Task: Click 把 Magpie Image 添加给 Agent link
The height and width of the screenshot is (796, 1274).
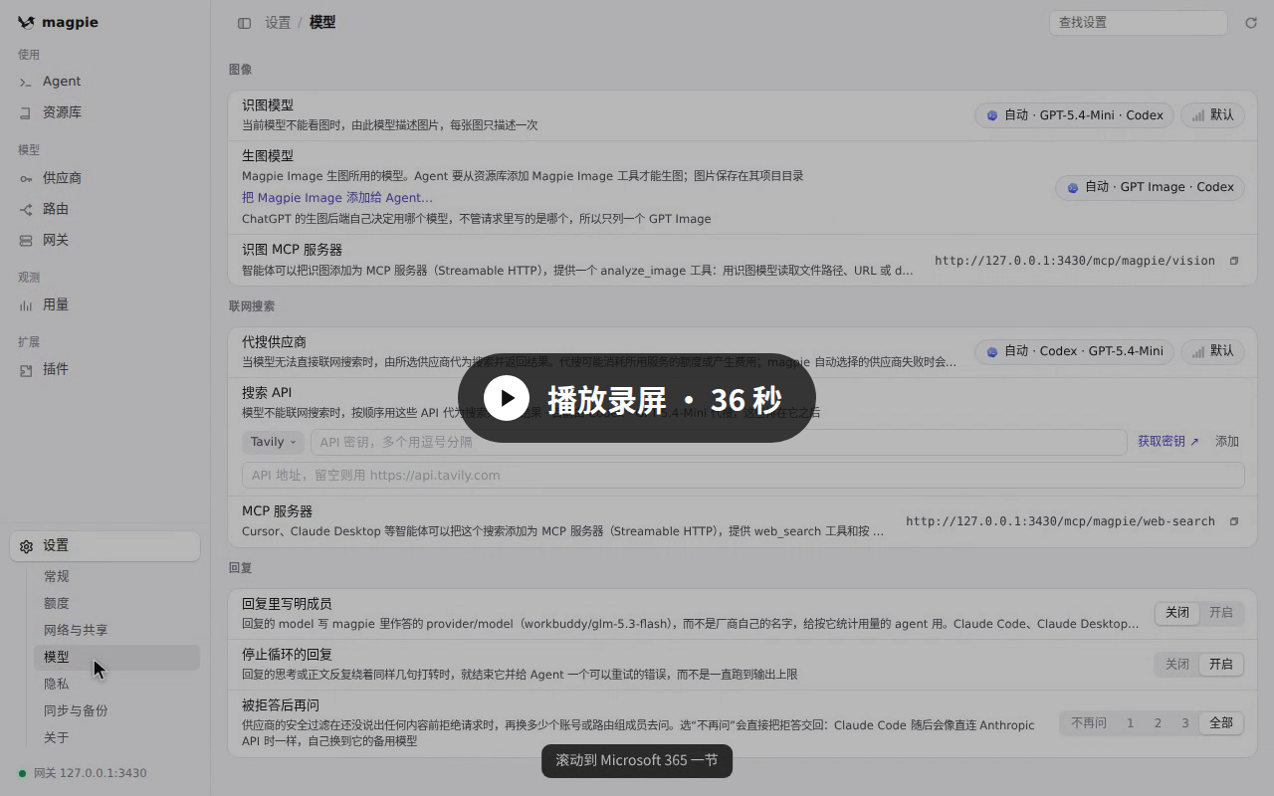Action: point(337,197)
